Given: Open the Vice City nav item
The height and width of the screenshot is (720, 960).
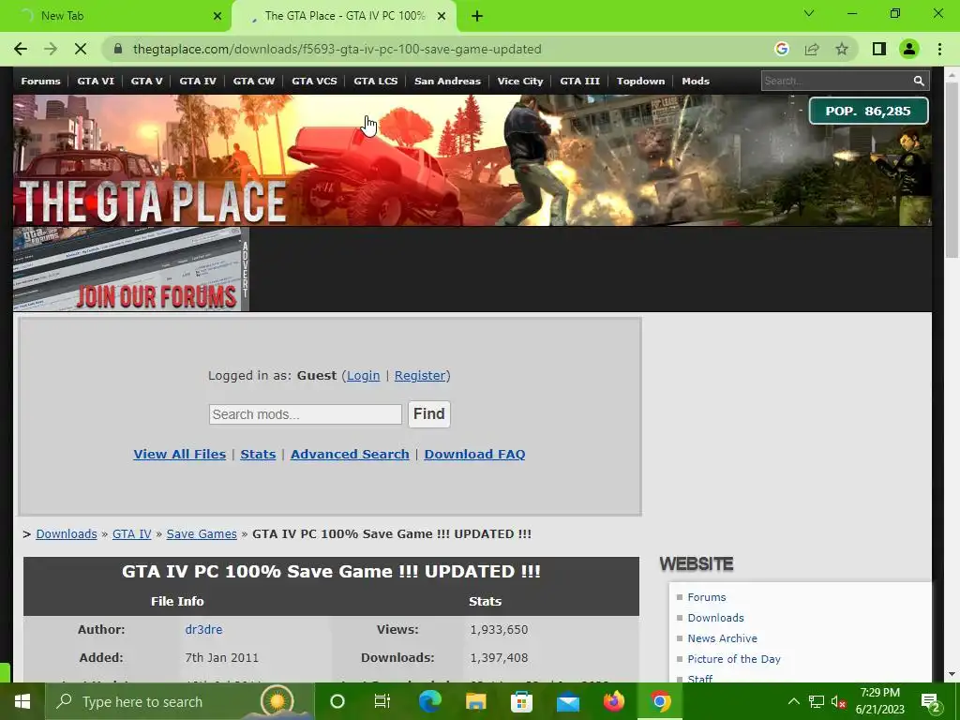Looking at the screenshot, I should [x=519, y=81].
